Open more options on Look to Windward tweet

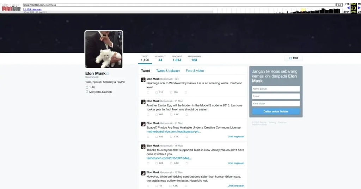click(186, 92)
